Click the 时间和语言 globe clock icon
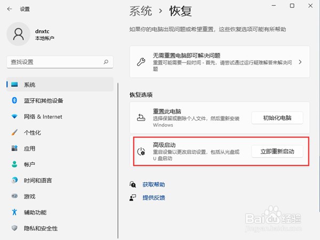This screenshot has height=240, width=320. 14,180
